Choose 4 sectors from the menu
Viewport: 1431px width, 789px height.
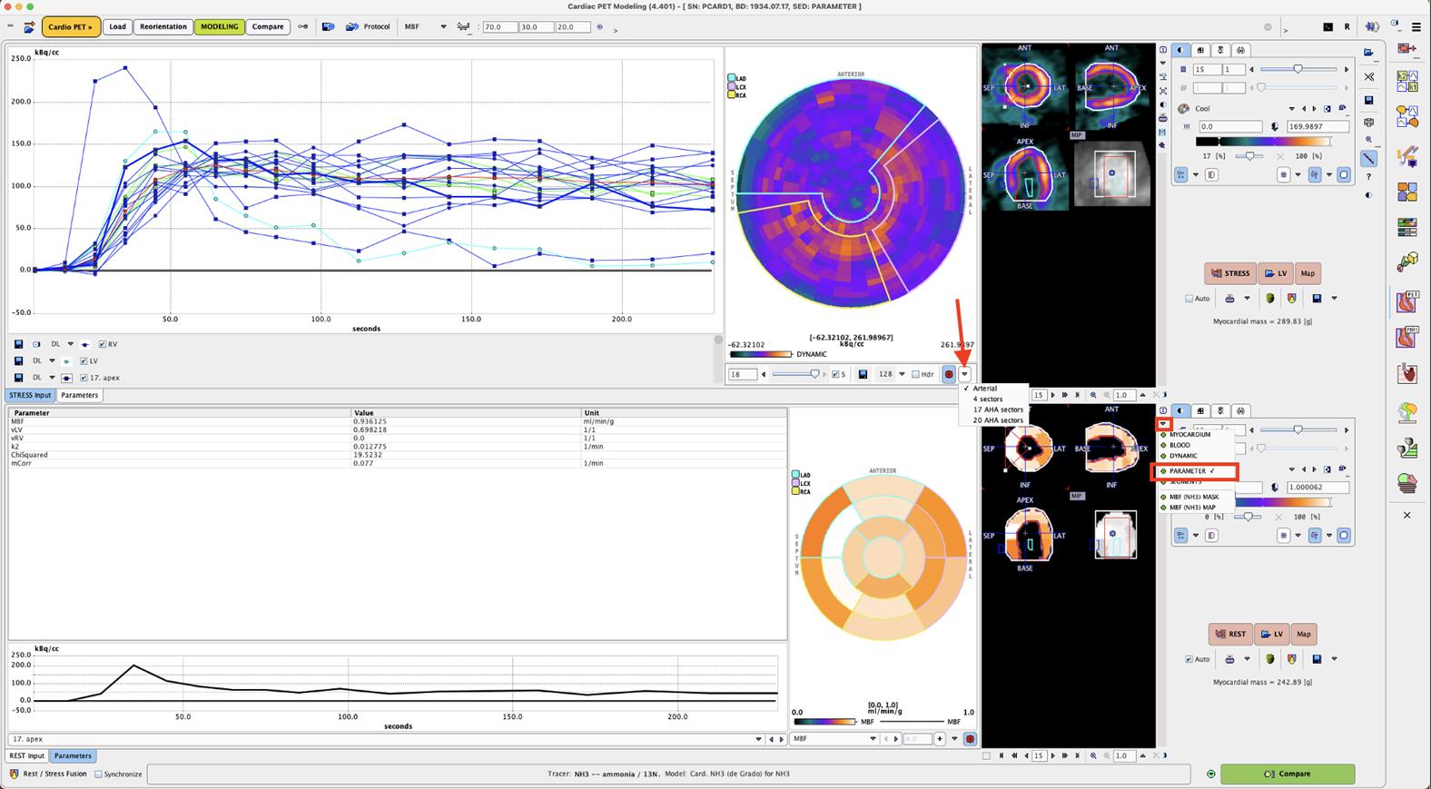click(988, 399)
